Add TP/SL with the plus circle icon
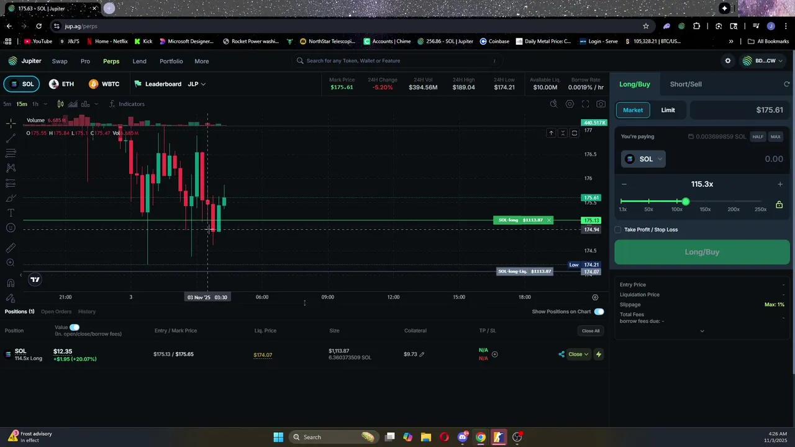 [494, 354]
